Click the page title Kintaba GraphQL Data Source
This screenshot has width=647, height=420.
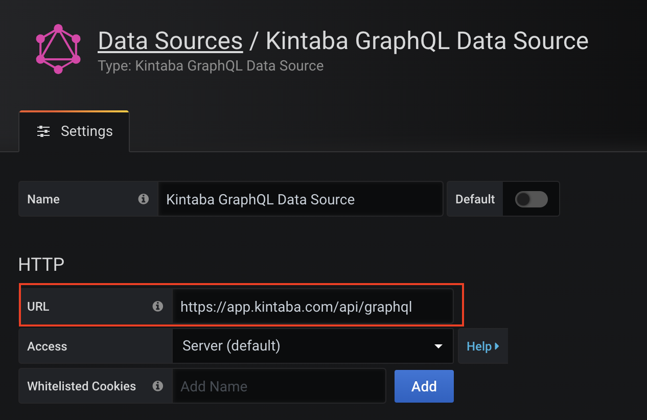click(427, 41)
